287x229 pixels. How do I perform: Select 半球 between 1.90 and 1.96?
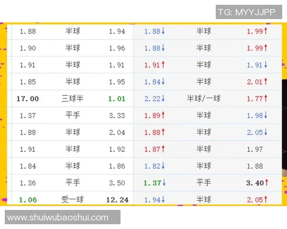(73, 48)
